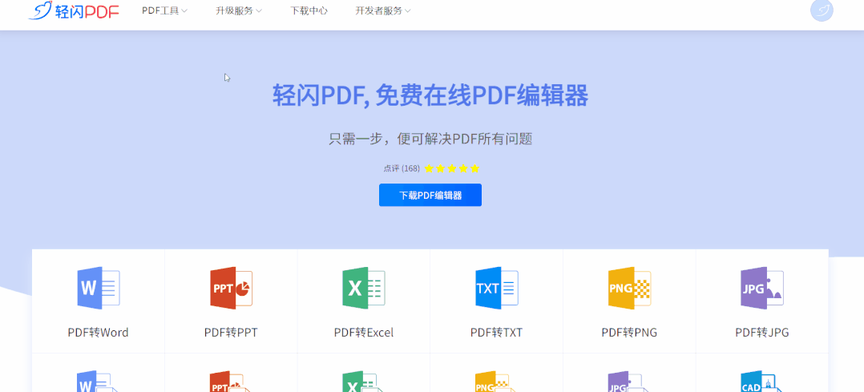Open the 升级服务 dropdown menu
This screenshot has height=392, width=864.
(239, 10)
